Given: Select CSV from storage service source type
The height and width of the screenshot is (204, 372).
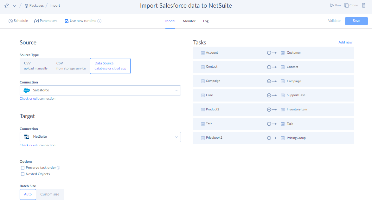Looking at the screenshot, I should (x=71, y=66).
